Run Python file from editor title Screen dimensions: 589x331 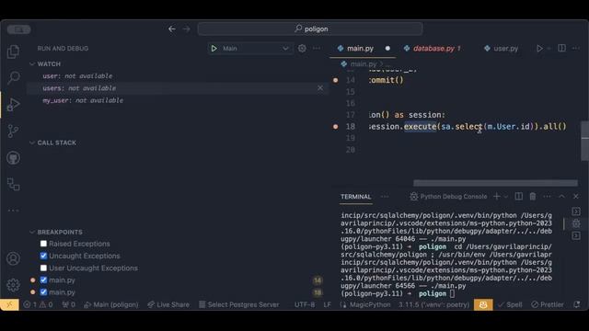click(x=539, y=49)
